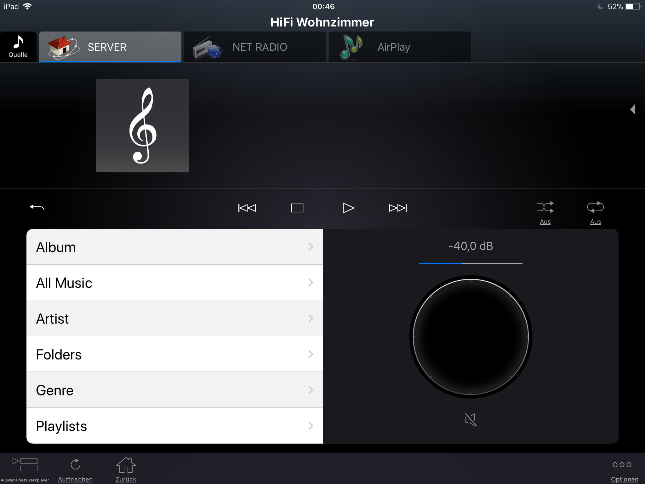The width and height of the screenshot is (645, 484).
Task: Expand the Playlists entry
Action: [174, 426]
